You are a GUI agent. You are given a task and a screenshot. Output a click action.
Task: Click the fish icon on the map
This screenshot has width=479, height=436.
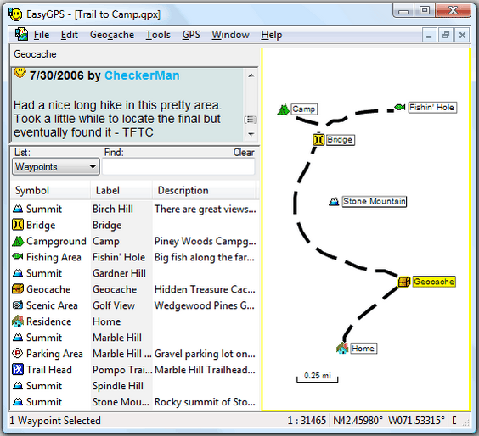pyautogui.click(x=399, y=107)
